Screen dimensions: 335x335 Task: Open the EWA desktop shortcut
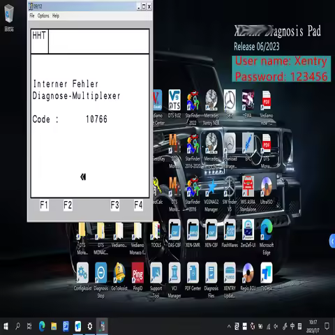click(248, 104)
